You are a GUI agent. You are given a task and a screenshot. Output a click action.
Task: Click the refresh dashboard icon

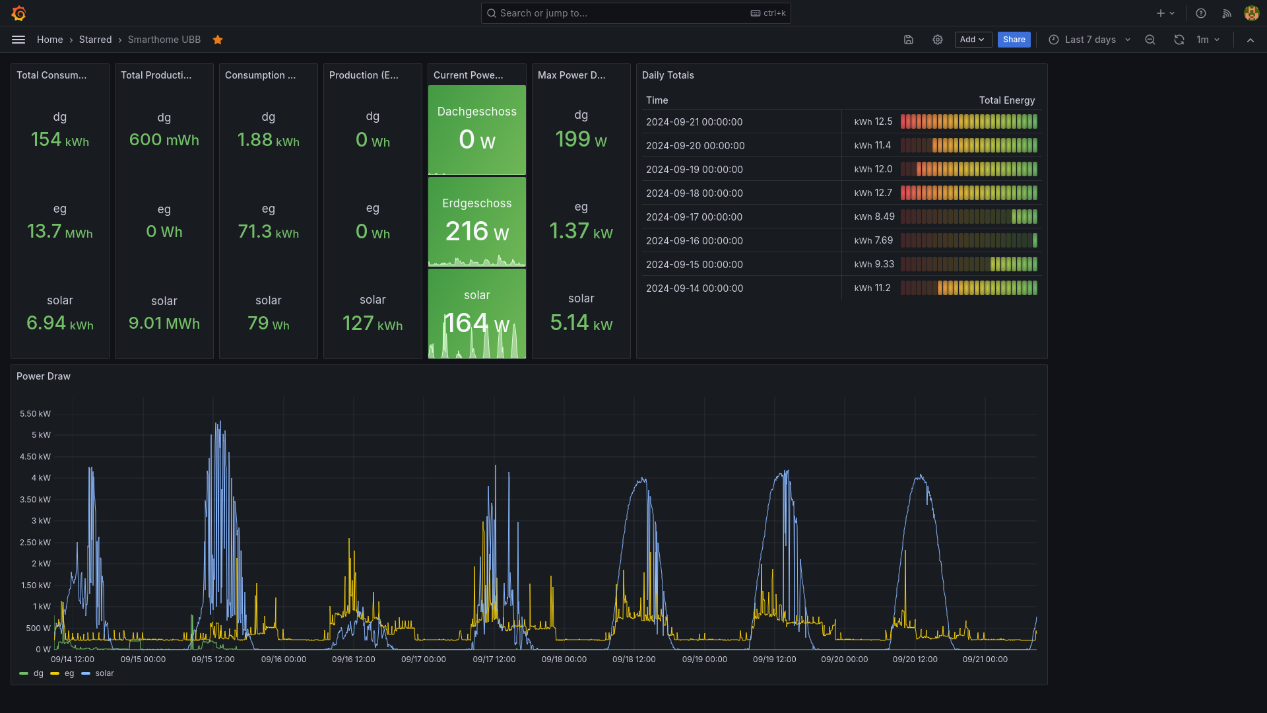coord(1179,40)
